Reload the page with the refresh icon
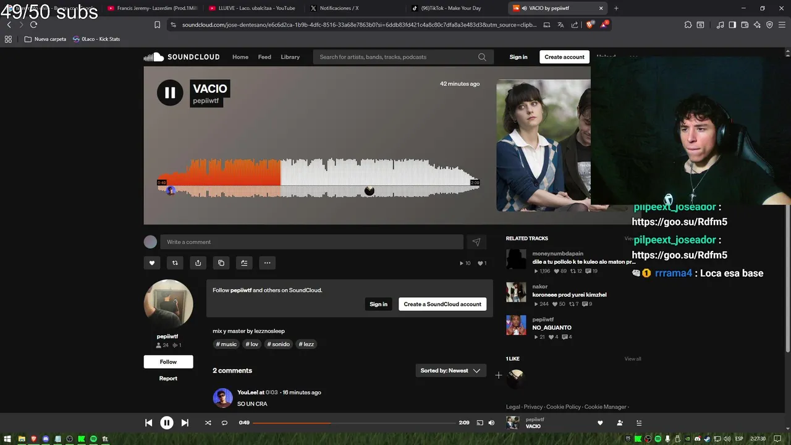The height and width of the screenshot is (445, 791). [x=33, y=25]
